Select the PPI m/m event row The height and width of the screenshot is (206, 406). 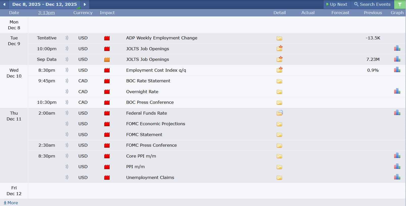point(135,167)
